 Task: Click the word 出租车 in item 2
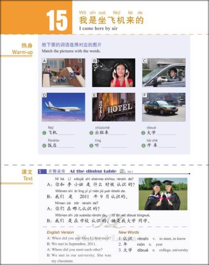point(101,133)
